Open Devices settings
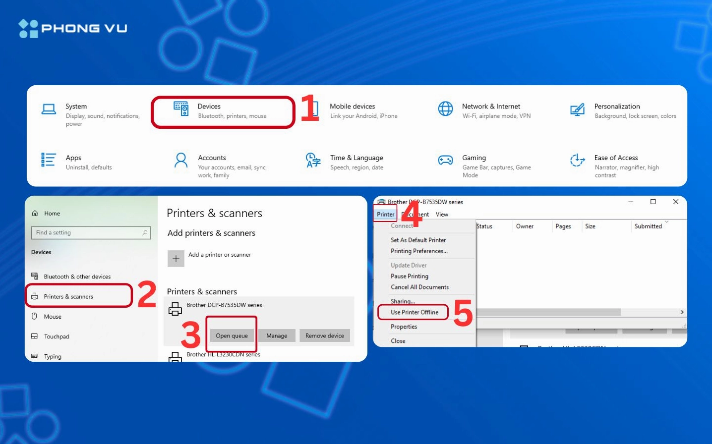The width and height of the screenshot is (712, 444). (x=209, y=110)
